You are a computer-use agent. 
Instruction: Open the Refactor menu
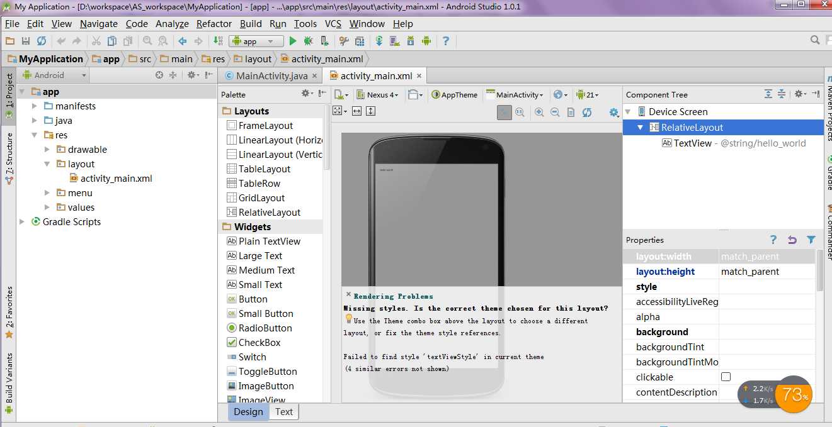[214, 23]
